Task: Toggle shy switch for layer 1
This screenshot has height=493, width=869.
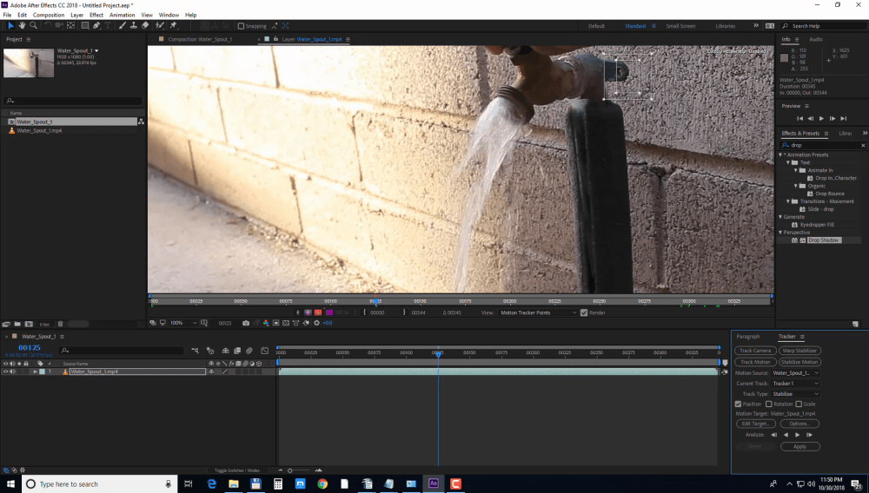Action: [211, 371]
